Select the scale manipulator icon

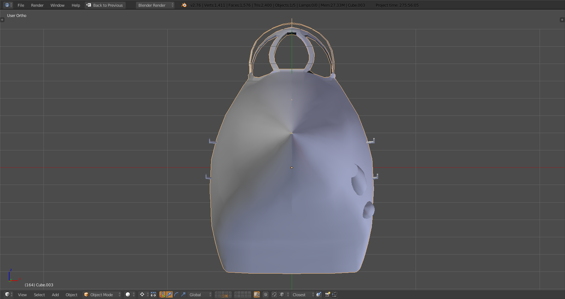183,294
